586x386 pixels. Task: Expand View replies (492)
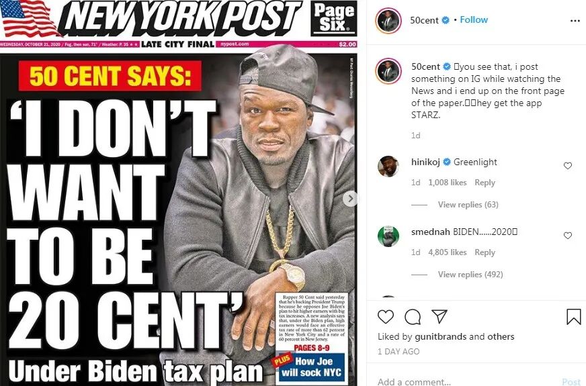(x=470, y=275)
